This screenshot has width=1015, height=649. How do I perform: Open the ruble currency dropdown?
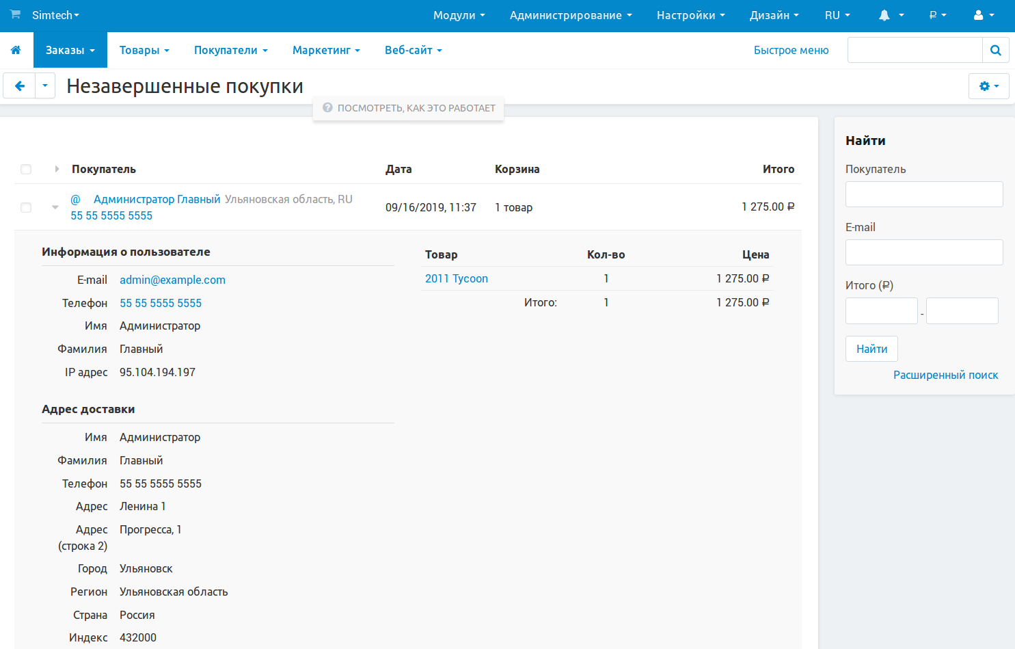(x=937, y=15)
